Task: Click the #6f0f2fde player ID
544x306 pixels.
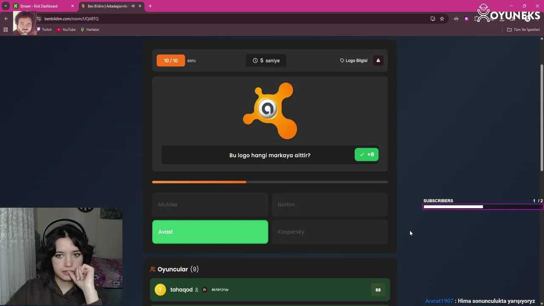Action: point(220,290)
